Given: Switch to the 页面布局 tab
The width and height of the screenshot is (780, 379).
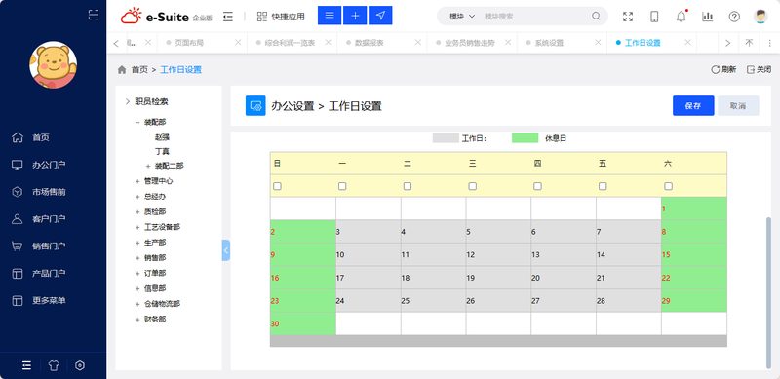Looking at the screenshot, I should pyautogui.click(x=189, y=43).
